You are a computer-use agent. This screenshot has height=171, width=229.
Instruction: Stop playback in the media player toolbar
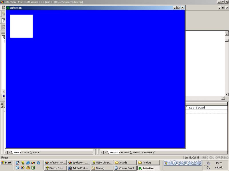coord(179,163)
